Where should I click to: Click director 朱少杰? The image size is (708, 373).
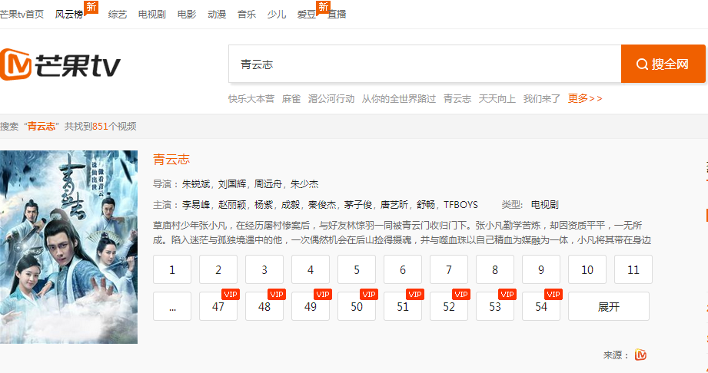click(304, 184)
